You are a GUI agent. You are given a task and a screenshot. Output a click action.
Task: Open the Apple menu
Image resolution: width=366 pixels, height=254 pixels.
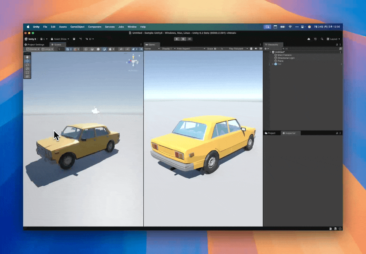point(28,27)
